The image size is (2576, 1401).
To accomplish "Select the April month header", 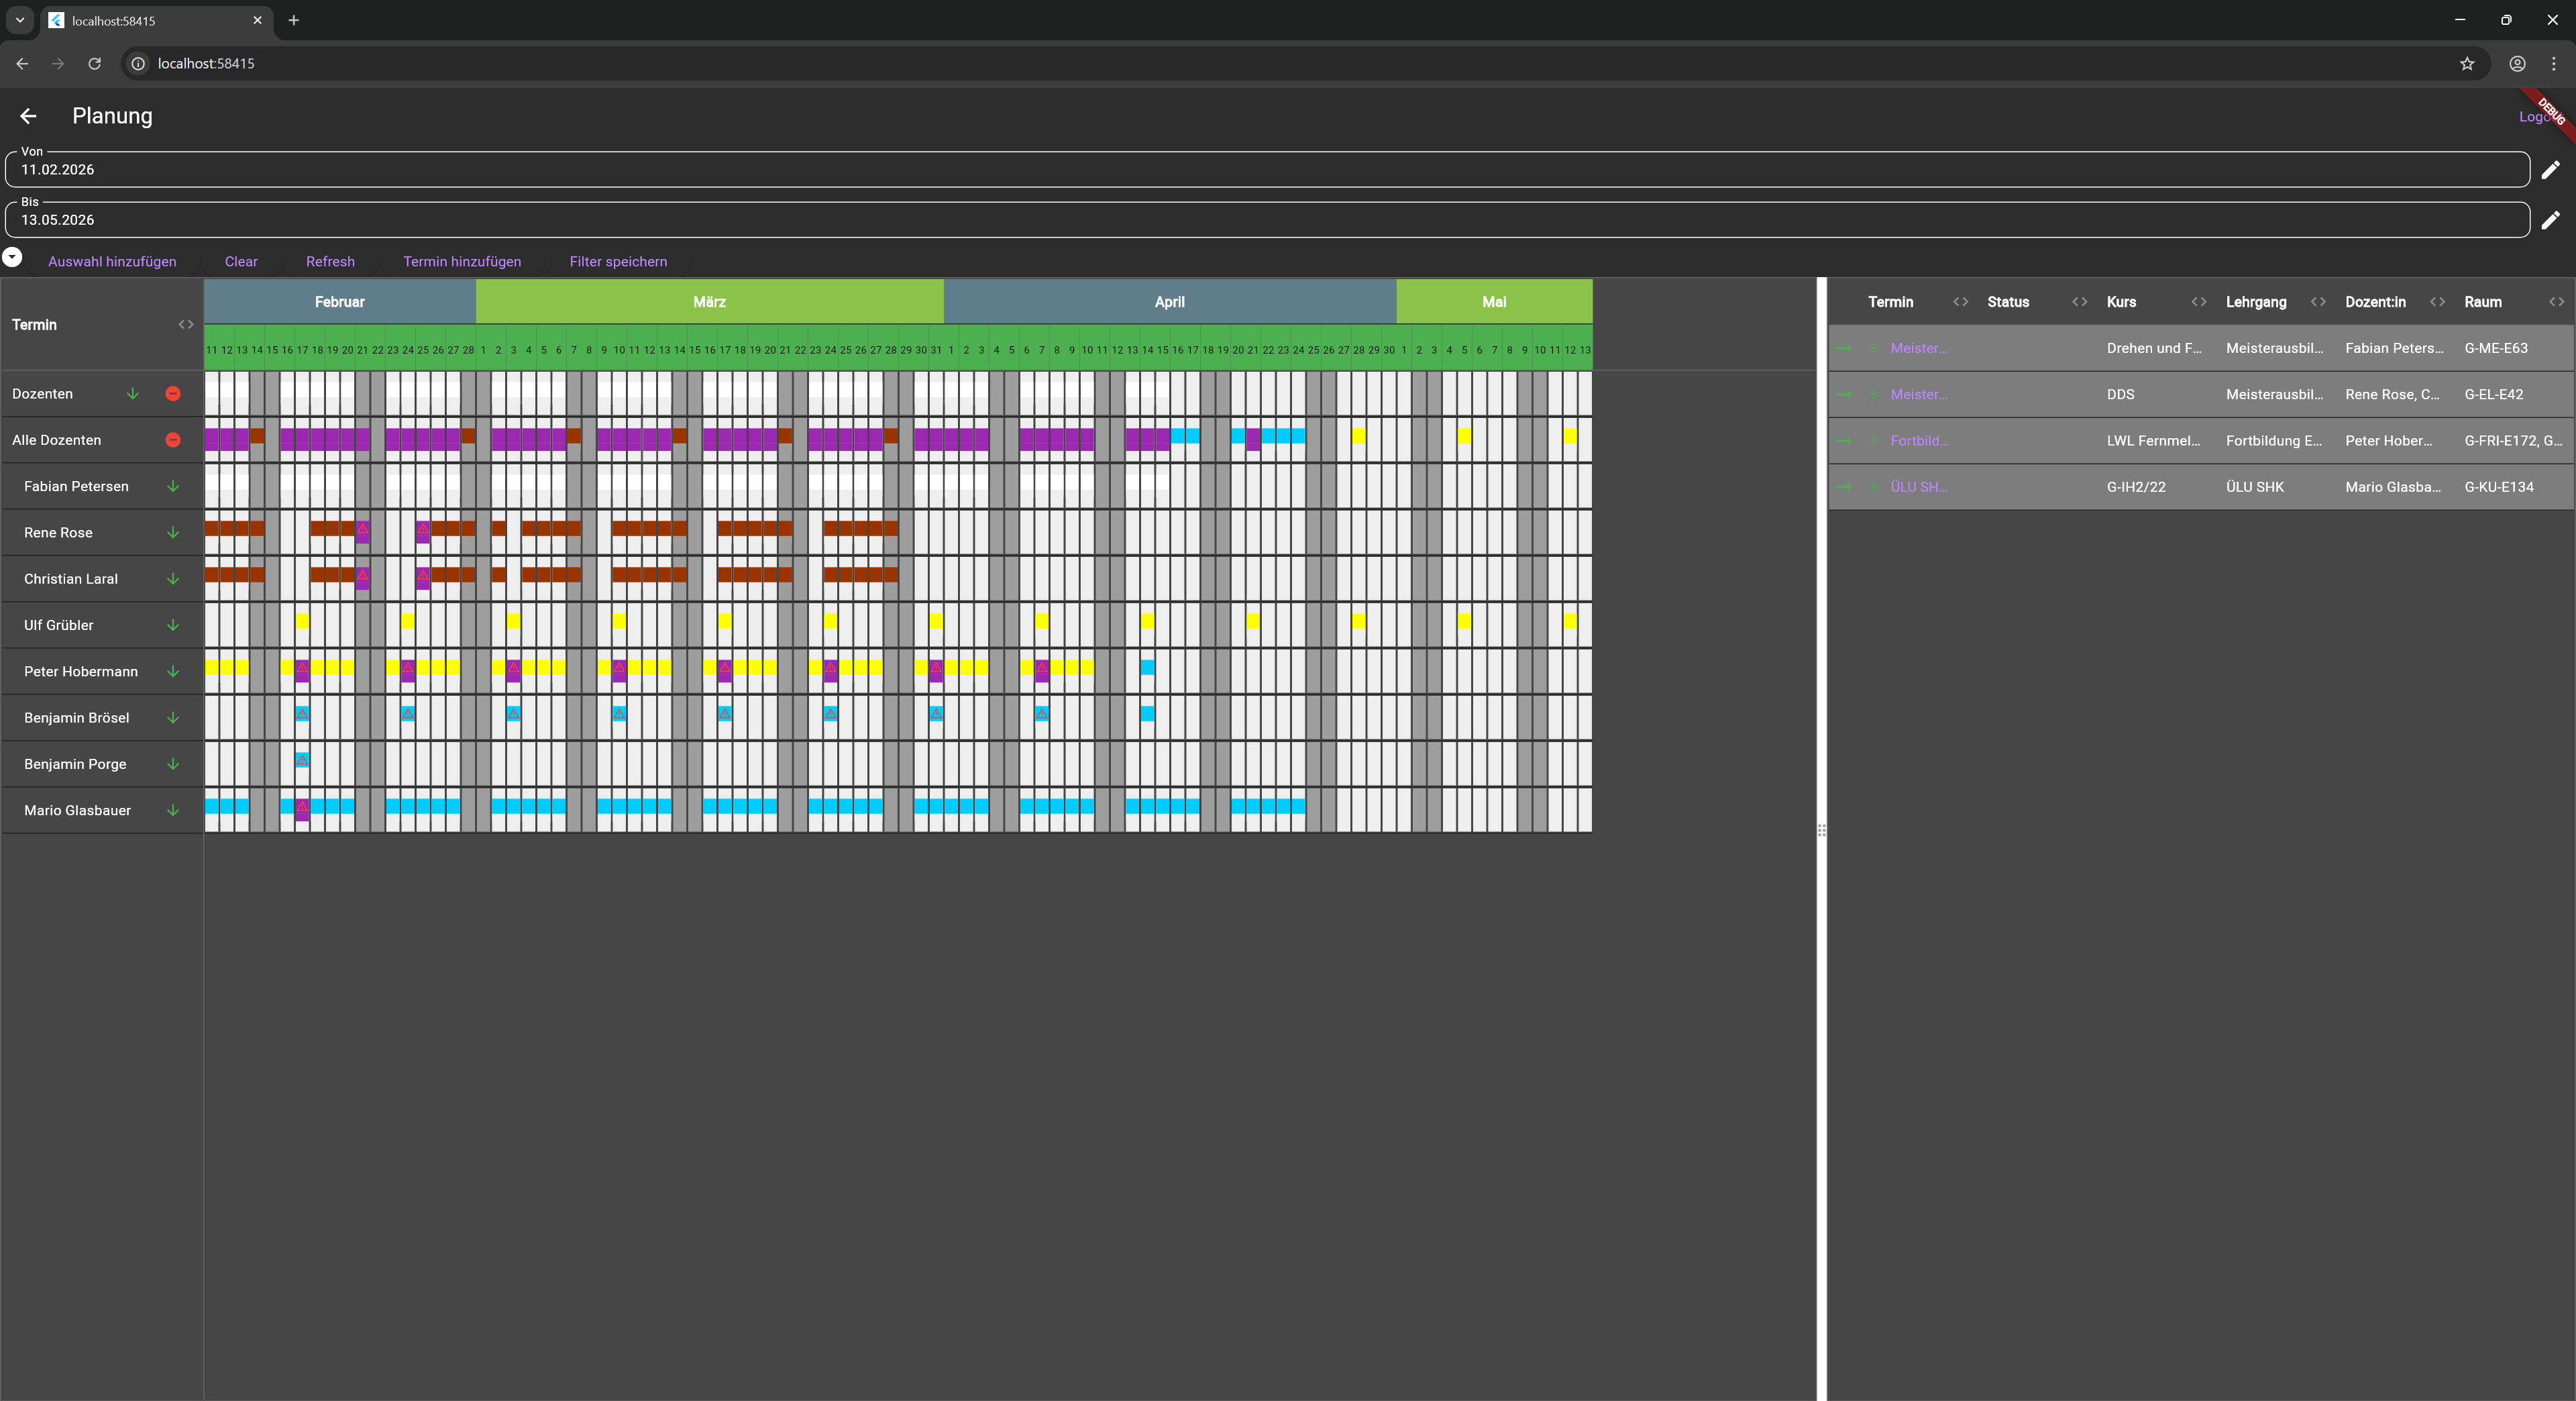I will point(1169,302).
